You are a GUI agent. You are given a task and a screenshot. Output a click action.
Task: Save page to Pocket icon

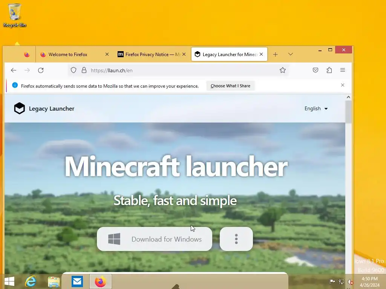[316, 70]
